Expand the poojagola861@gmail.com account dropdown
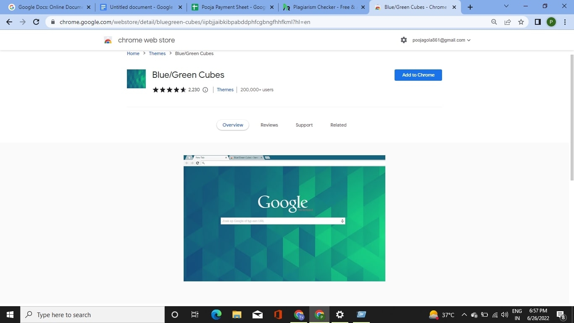Screen dimensions: 574x323 tap(442, 40)
